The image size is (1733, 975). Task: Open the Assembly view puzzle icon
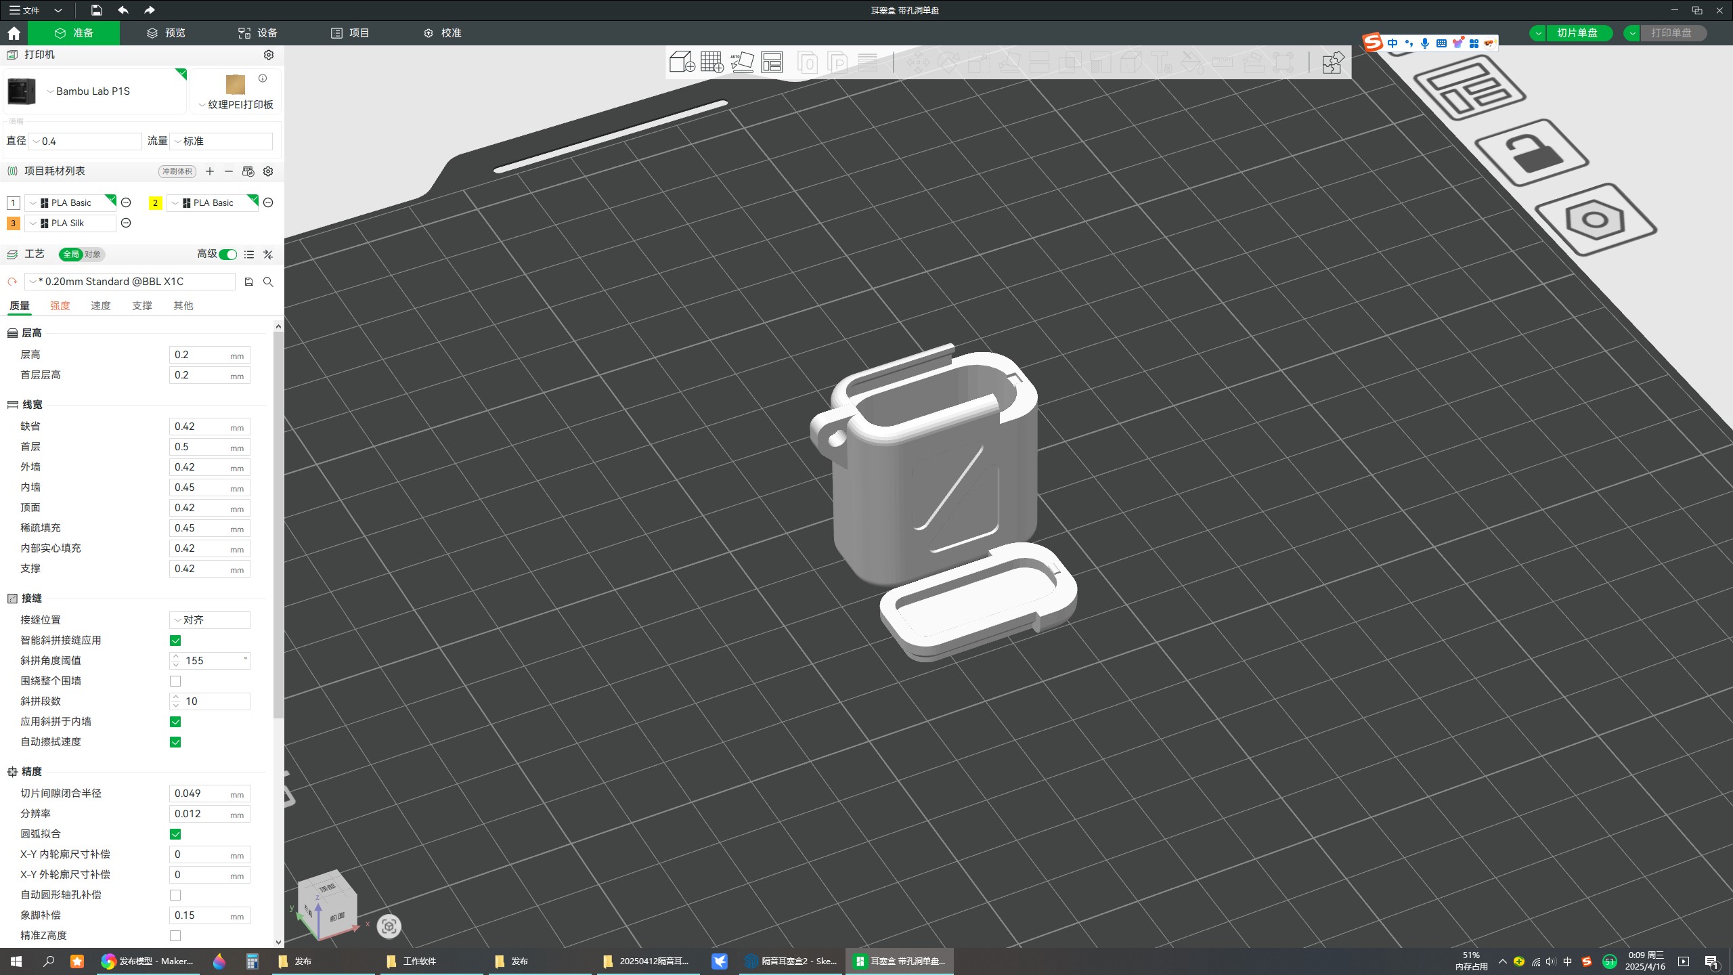pos(1333,62)
